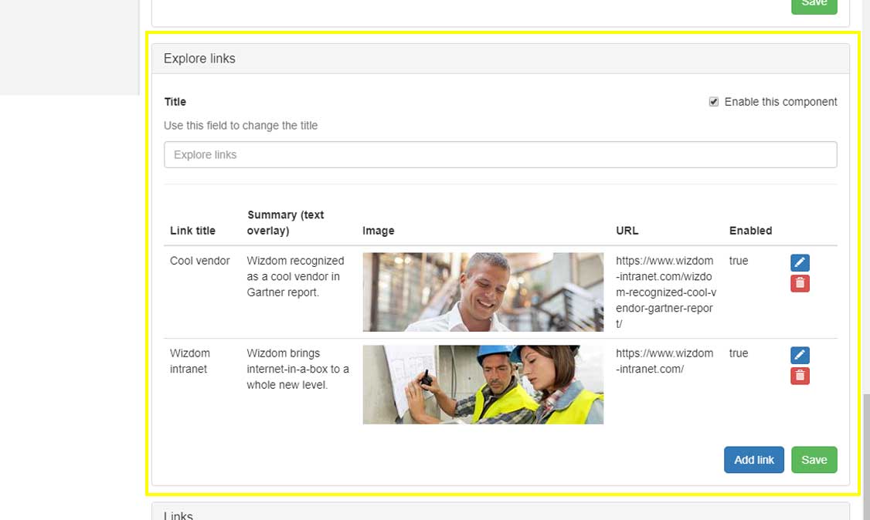The height and width of the screenshot is (520, 870).
Task: Click the Link title column header
Action: tap(192, 231)
